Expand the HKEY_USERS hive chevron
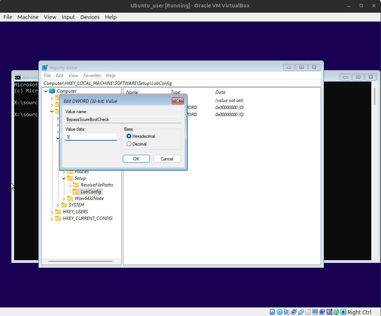 [52, 212]
